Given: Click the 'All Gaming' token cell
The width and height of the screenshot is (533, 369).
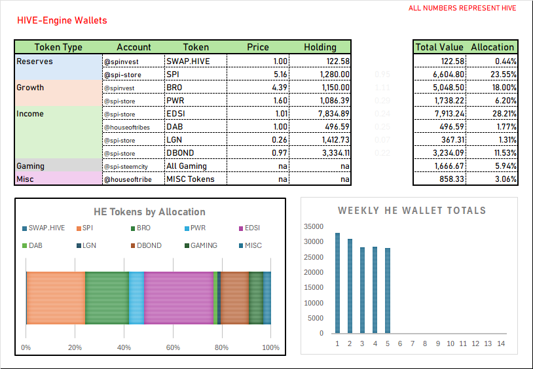Looking at the screenshot, I should click(x=196, y=166).
